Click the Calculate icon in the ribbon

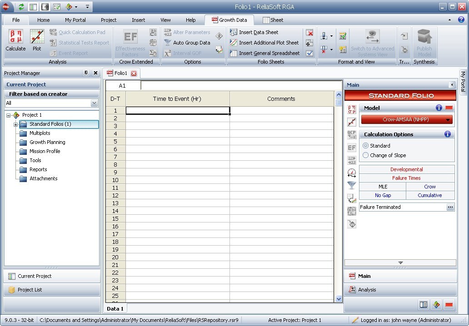point(15,40)
